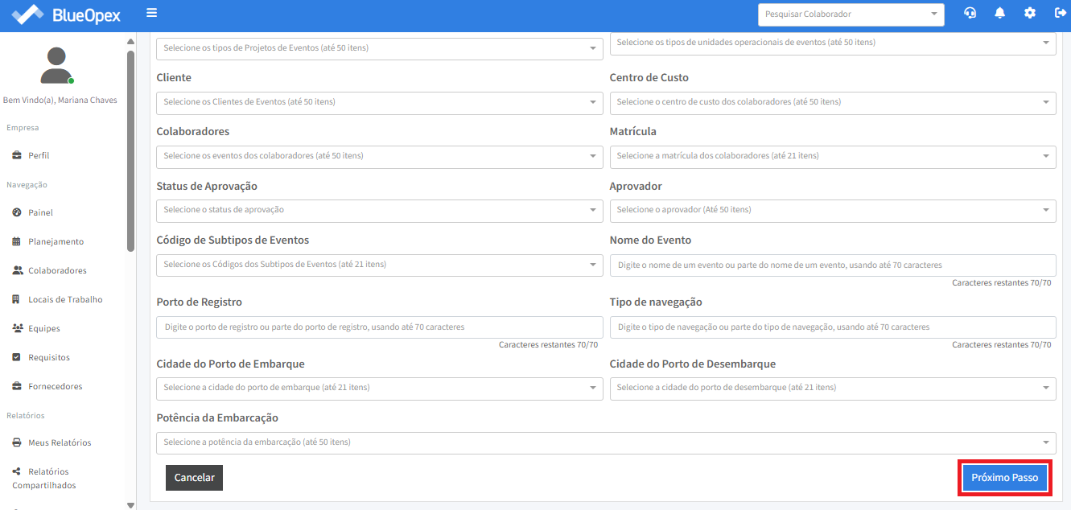Viewport: 1071px width, 510px height.
Task: Open the Aprovador dropdown
Action: [833, 210]
